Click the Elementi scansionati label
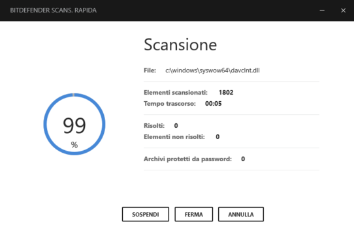Viewport: 354px width, 235px height. [x=176, y=92]
